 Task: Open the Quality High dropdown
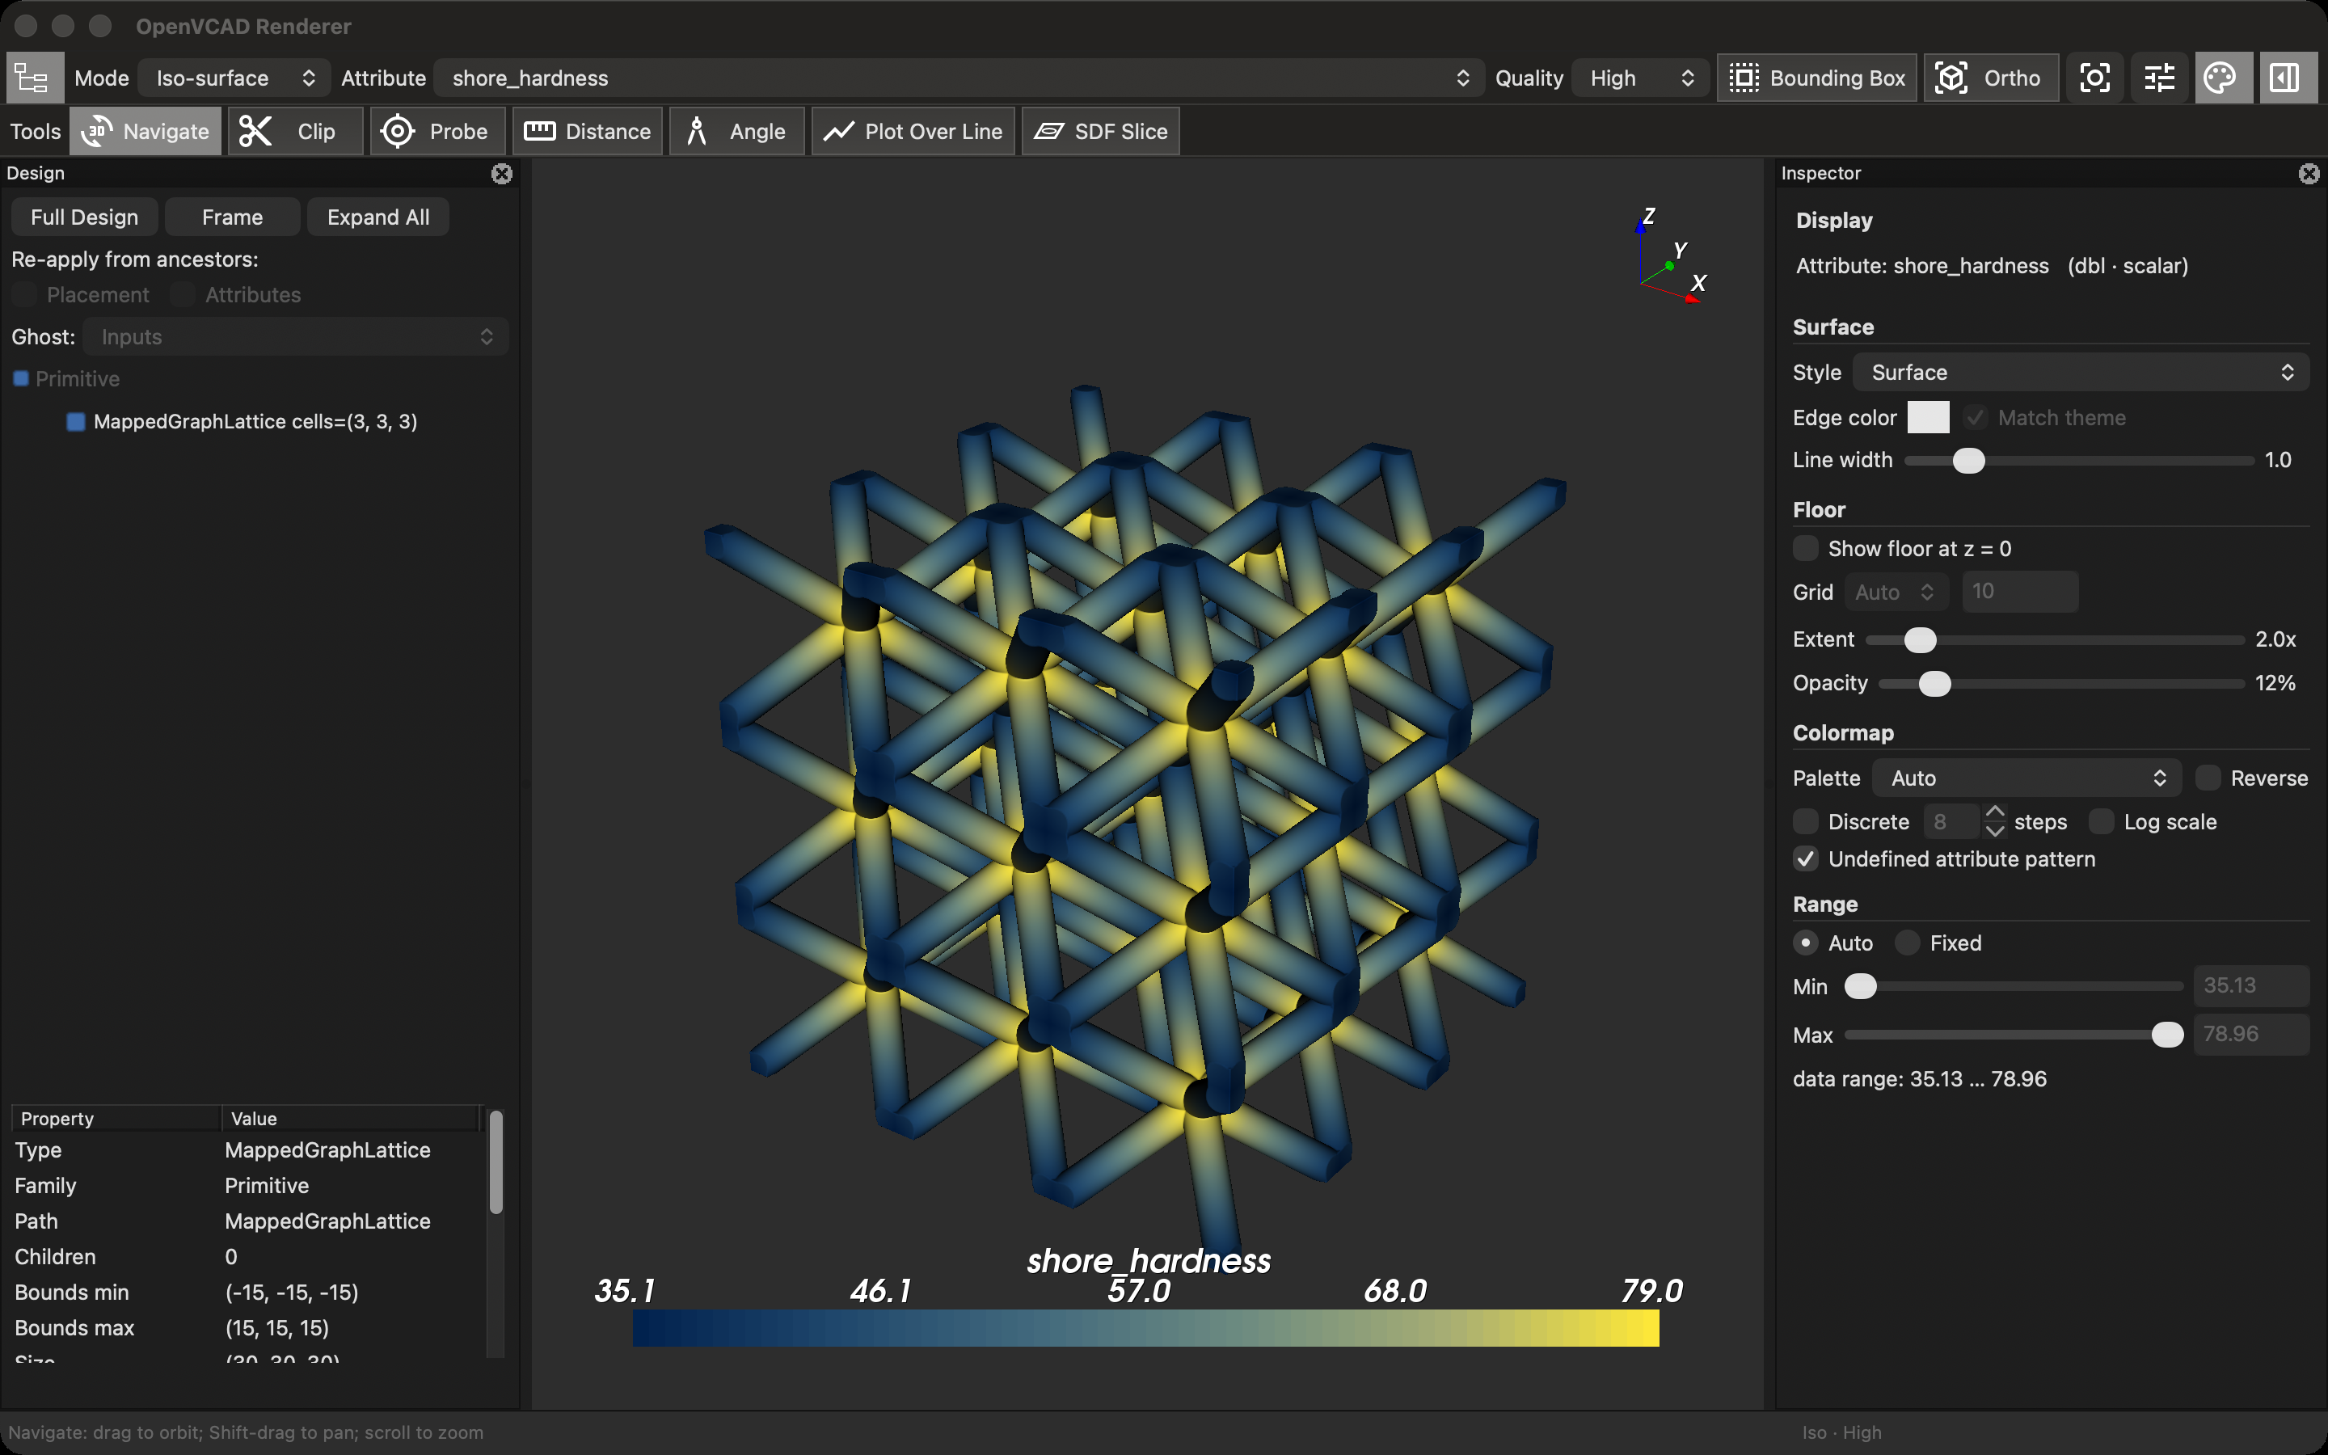1640,78
